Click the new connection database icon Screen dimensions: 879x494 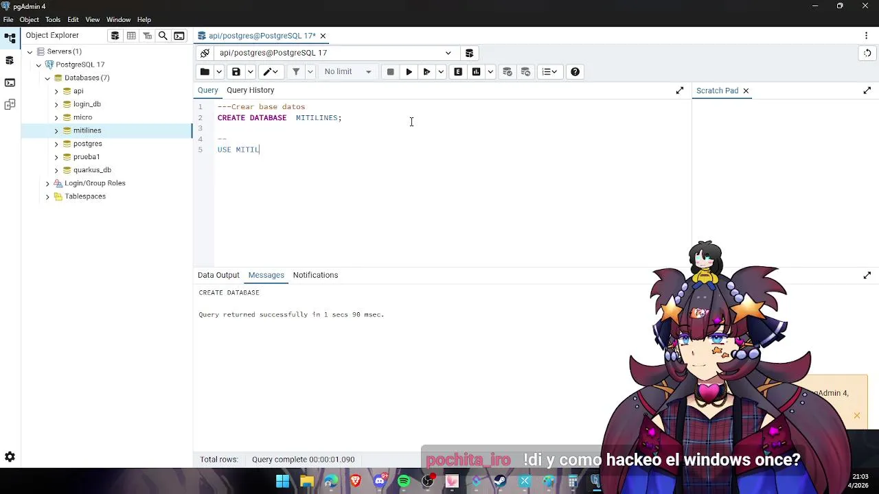469,53
